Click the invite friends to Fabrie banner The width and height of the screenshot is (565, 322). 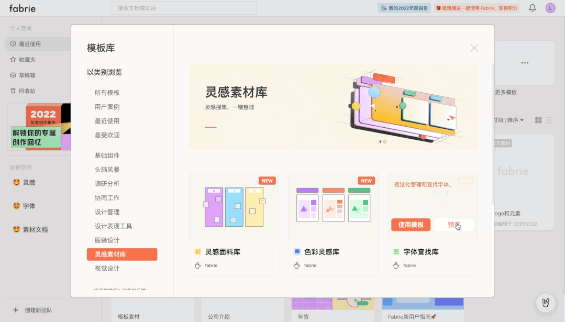point(477,8)
